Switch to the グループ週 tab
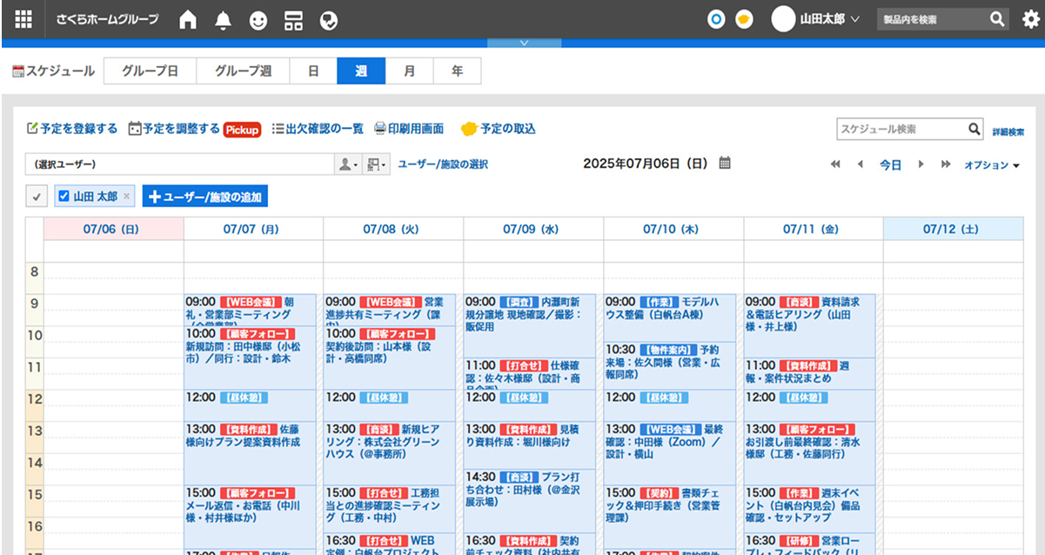The width and height of the screenshot is (1045, 555). point(243,71)
